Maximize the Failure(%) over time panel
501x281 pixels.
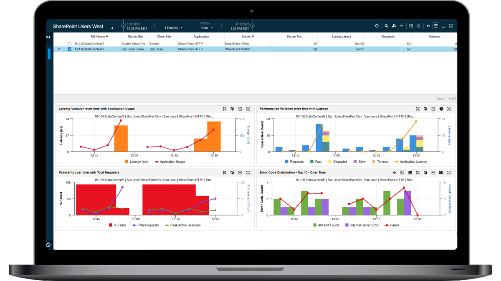248,172
